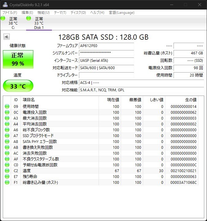Click status dot of row AC 消去失敗回数
The height and width of the screenshot is (221, 207).
tap(7, 153)
